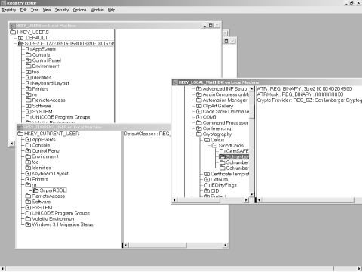Image resolution: width=363 pixels, height=272 pixels.
Task: Select RemoteAccess in HKEY_CURRENT_USER window
Action: coord(48,196)
